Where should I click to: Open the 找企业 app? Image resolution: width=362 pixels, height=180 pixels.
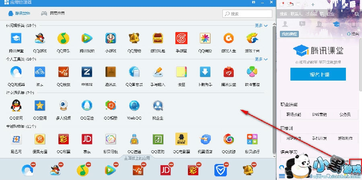click(158, 105)
